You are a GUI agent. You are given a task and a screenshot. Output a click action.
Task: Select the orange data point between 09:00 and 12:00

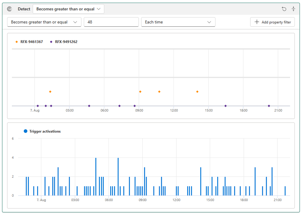[159, 92]
